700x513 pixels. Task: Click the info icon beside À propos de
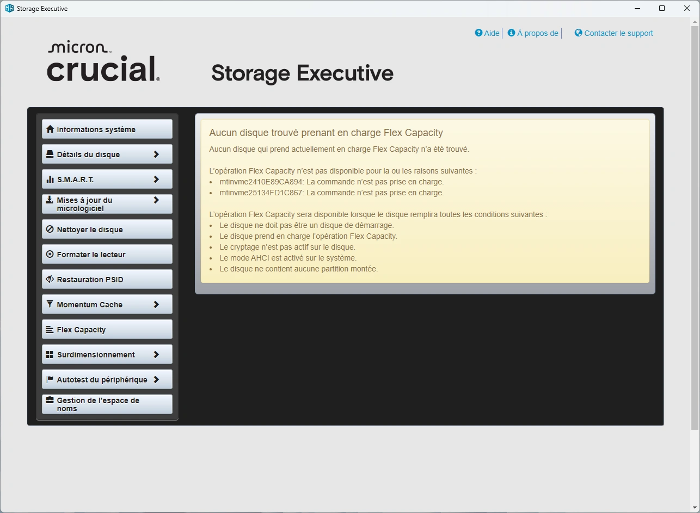(511, 33)
